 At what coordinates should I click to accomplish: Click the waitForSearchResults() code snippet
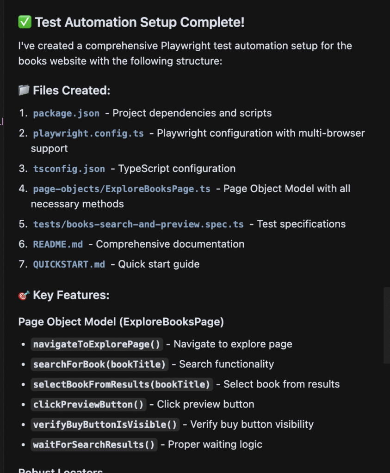(x=94, y=444)
